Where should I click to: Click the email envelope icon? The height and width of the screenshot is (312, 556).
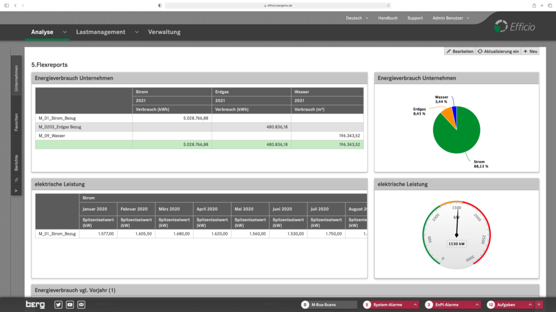[x=81, y=305]
